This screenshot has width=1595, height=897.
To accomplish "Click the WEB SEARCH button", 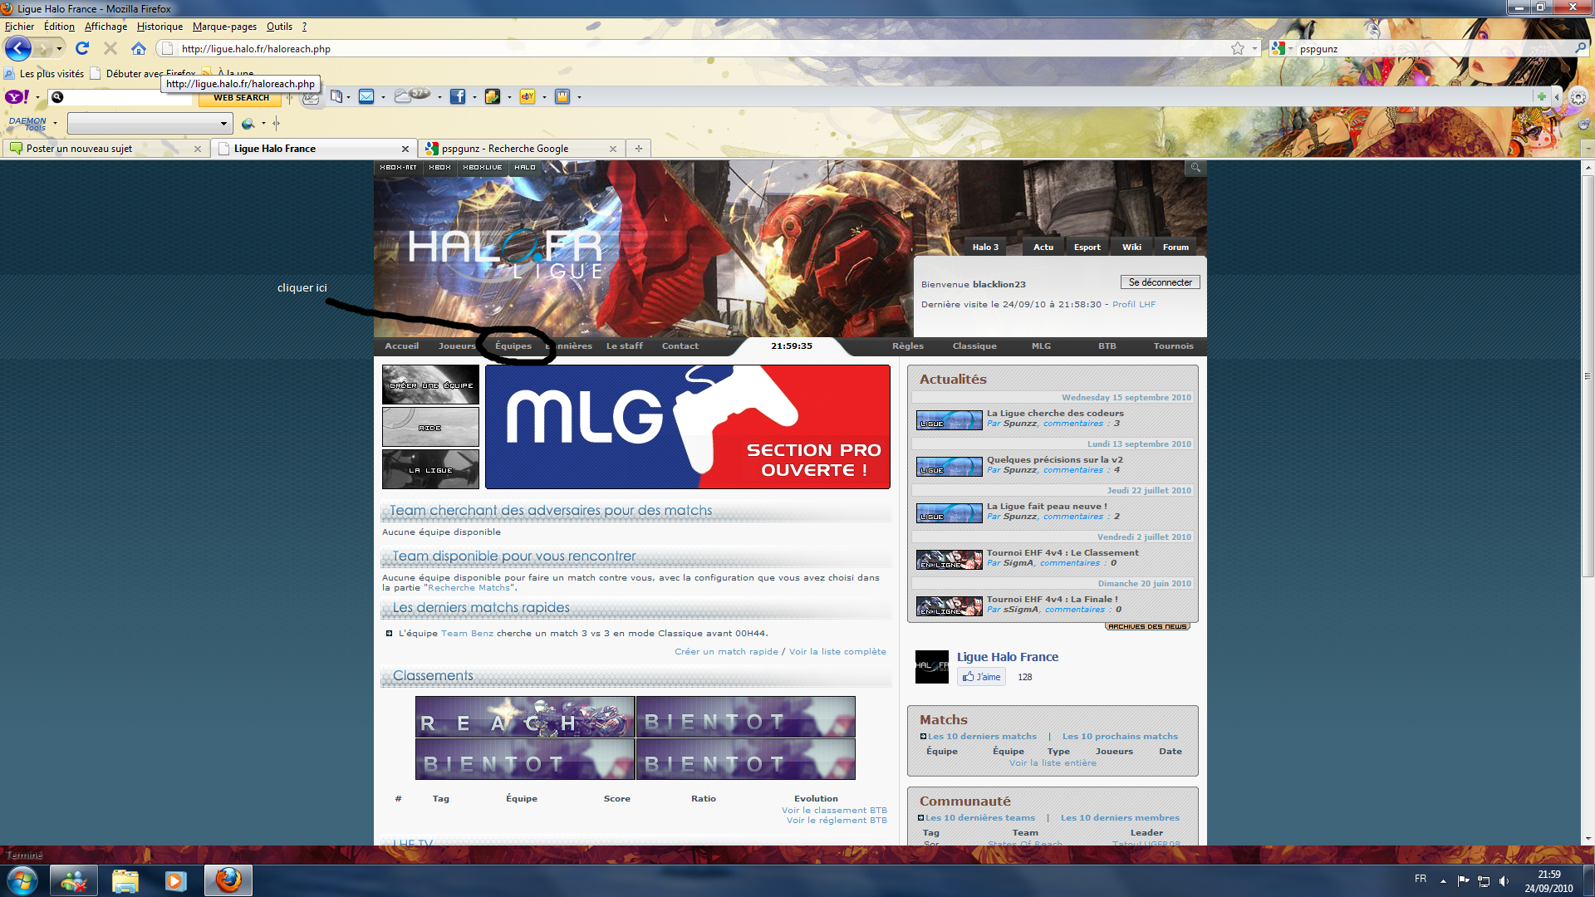I will pos(241,97).
